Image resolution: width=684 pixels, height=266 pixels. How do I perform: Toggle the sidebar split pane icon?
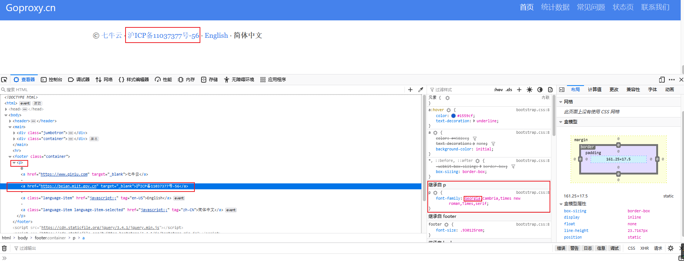click(x=562, y=90)
